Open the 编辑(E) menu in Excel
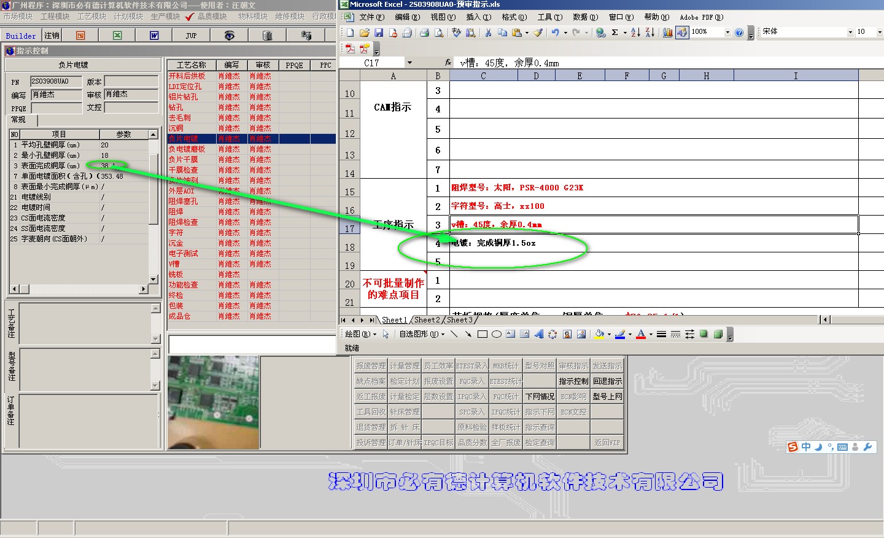 pos(408,17)
